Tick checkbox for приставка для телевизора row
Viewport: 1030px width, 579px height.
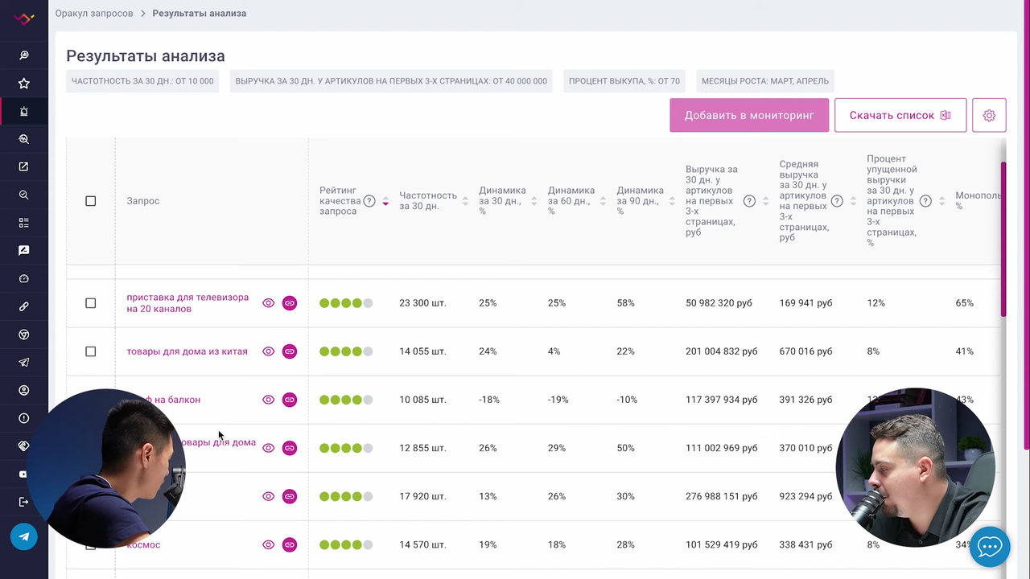click(90, 303)
